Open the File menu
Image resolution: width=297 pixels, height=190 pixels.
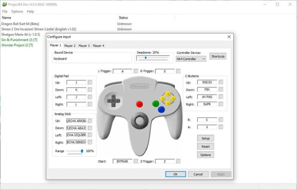pyautogui.click(x=5, y=12)
